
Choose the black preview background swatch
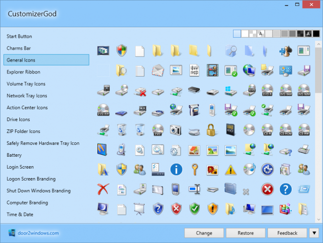click(316, 34)
